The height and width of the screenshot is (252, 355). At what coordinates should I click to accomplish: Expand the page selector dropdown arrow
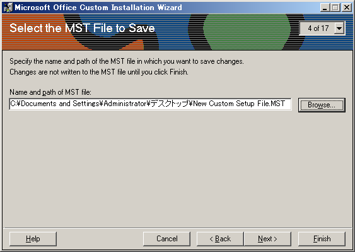tap(339, 28)
